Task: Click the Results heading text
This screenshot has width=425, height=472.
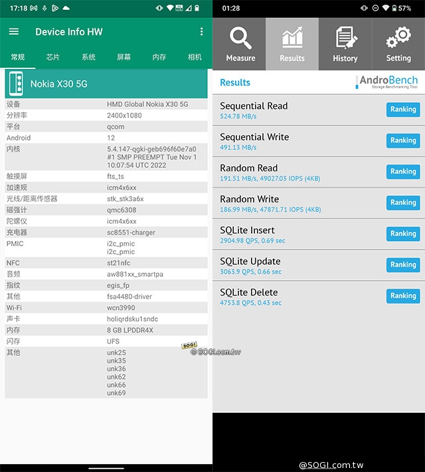Action: 235,82
